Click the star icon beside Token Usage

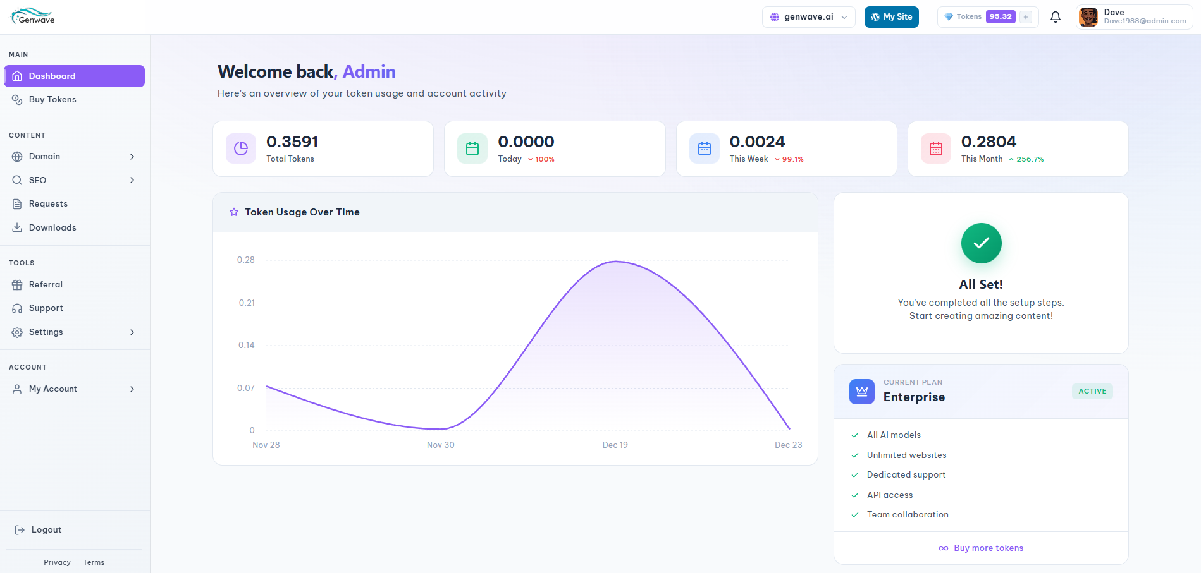click(234, 212)
